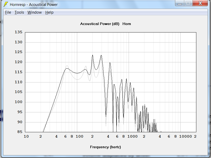The width and height of the screenshot is (211, 158).
Task: Minimize the Hornresp Acoustical Power window
Action: (x=180, y=3)
